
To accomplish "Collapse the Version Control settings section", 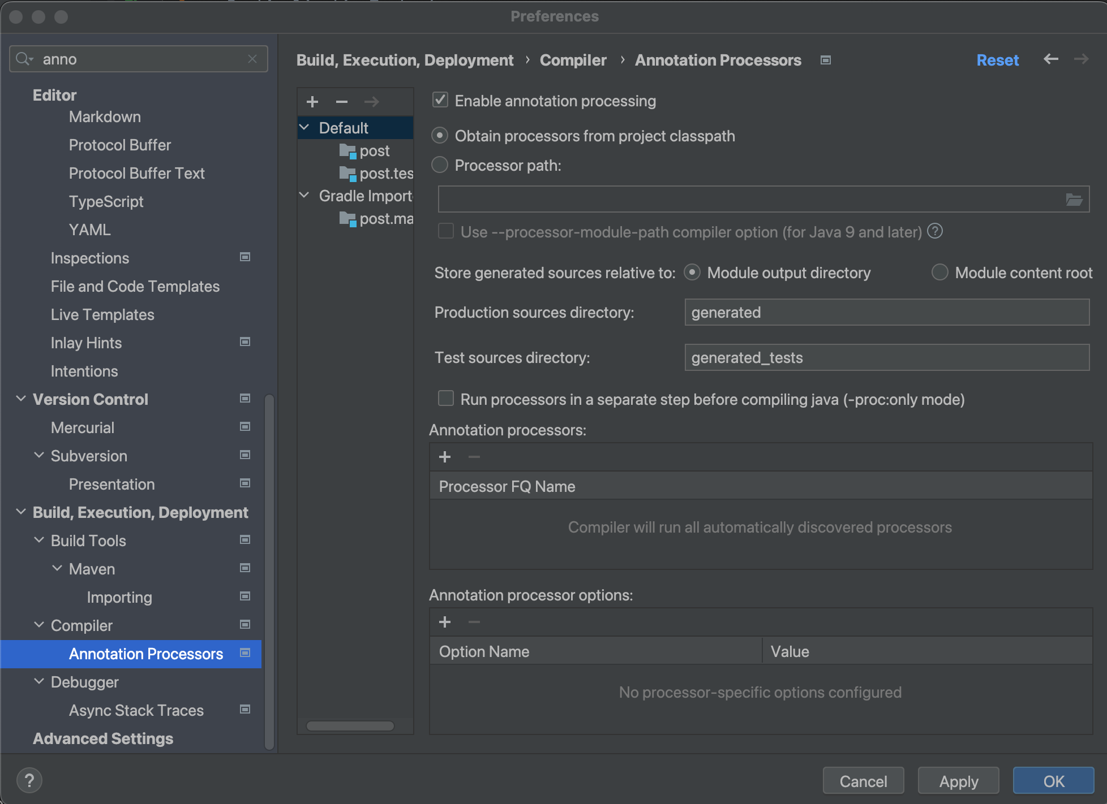I will (x=21, y=399).
